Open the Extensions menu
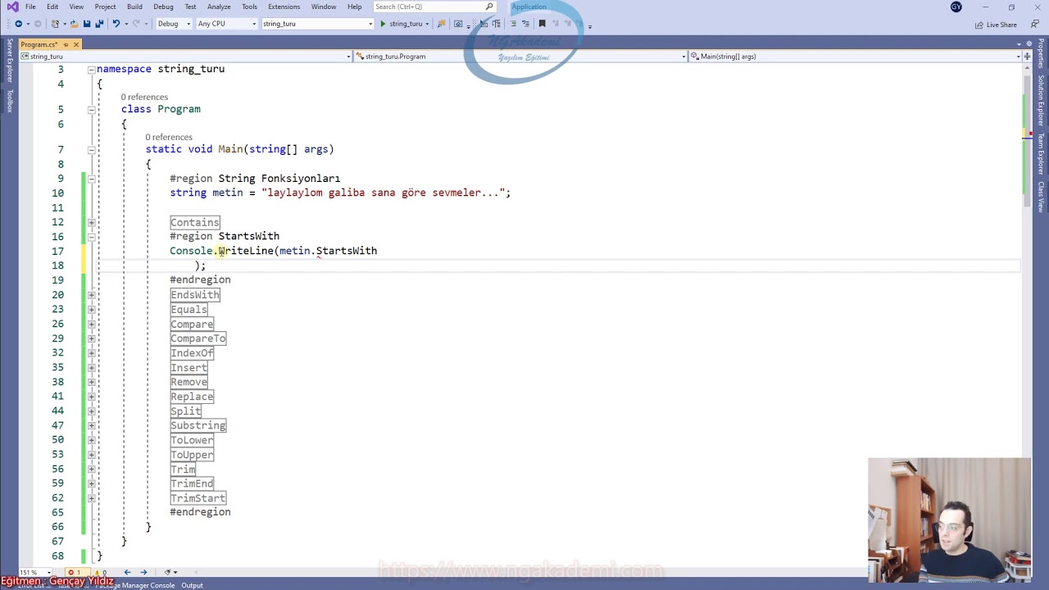Screen dimensions: 1049x590 coord(284,7)
